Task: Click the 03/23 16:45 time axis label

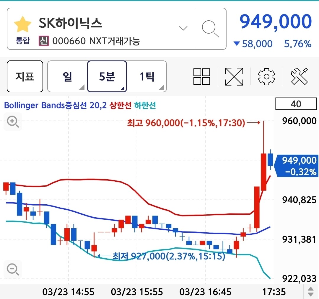Action: pos(206,292)
